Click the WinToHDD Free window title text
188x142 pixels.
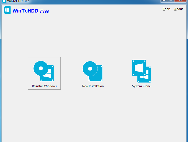coord(18,1)
